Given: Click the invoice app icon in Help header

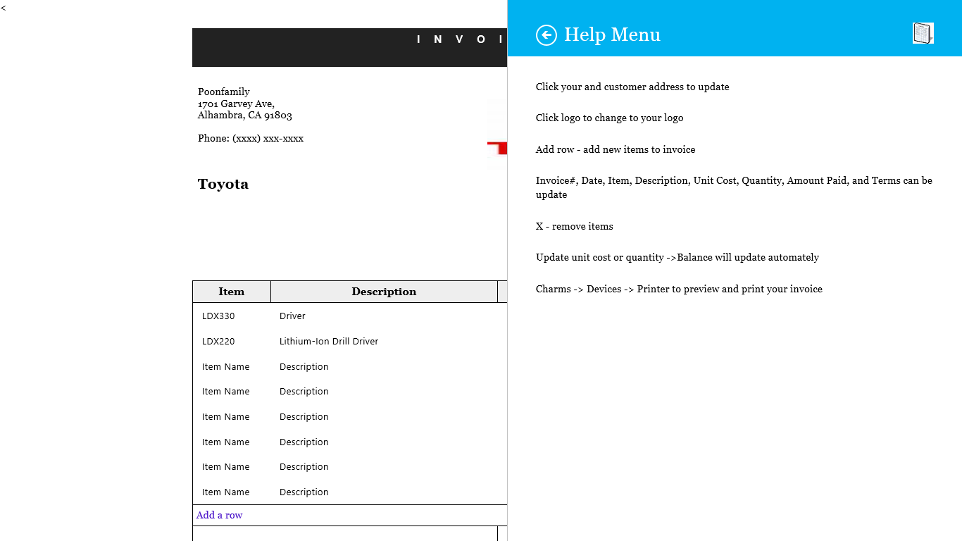Looking at the screenshot, I should coord(923,33).
